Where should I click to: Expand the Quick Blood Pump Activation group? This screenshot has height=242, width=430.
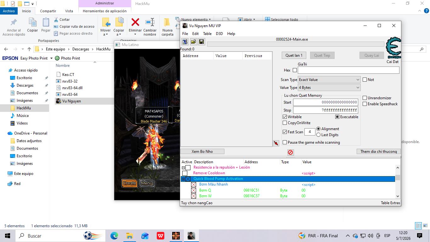coord(183,179)
